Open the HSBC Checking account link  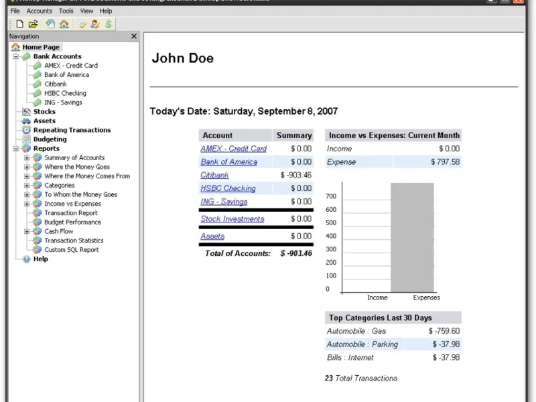click(x=228, y=188)
